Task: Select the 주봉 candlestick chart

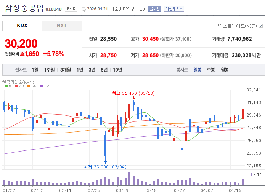Action: (x=211, y=70)
